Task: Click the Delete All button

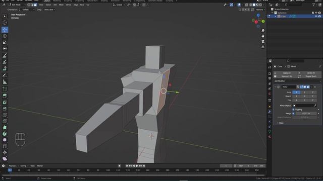Action: (x=309, y=73)
